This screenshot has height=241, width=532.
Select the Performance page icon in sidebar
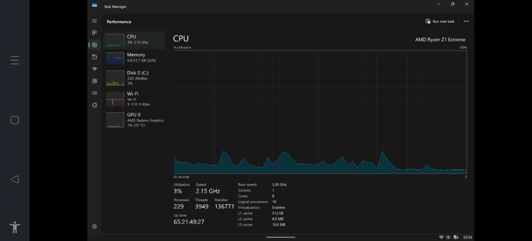coord(94,45)
